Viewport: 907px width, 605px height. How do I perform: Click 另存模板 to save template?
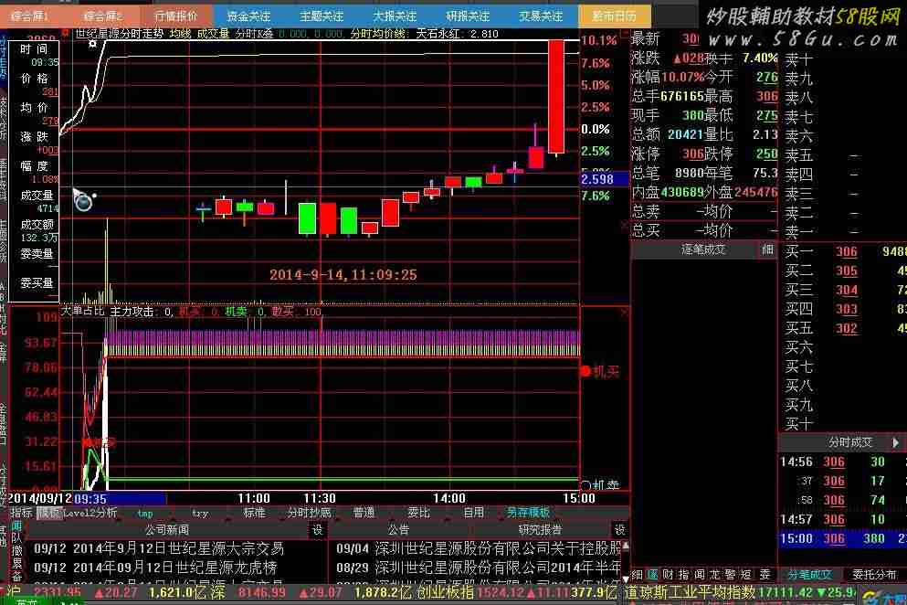click(x=528, y=513)
